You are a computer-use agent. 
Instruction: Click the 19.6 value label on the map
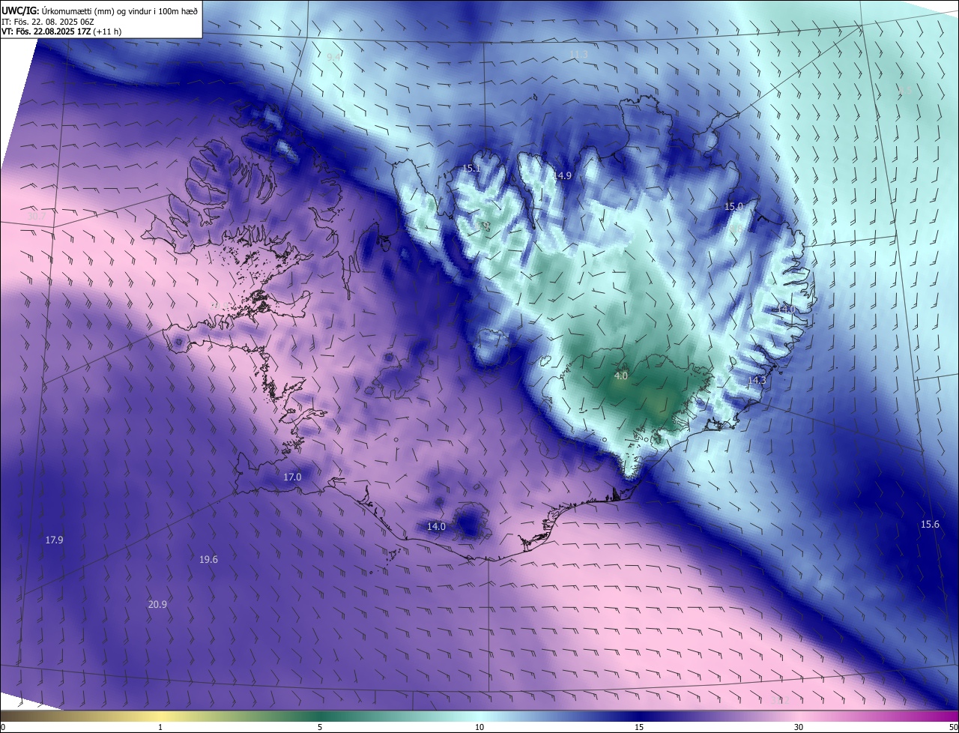pos(208,560)
